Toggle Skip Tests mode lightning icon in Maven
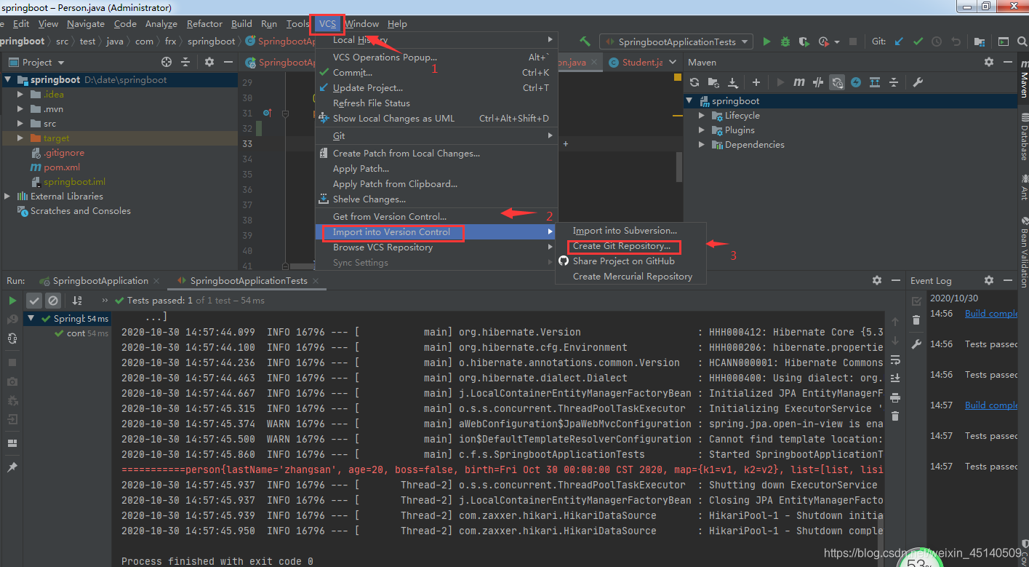This screenshot has width=1029, height=567. pyautogui.click(x=856, y=82)
